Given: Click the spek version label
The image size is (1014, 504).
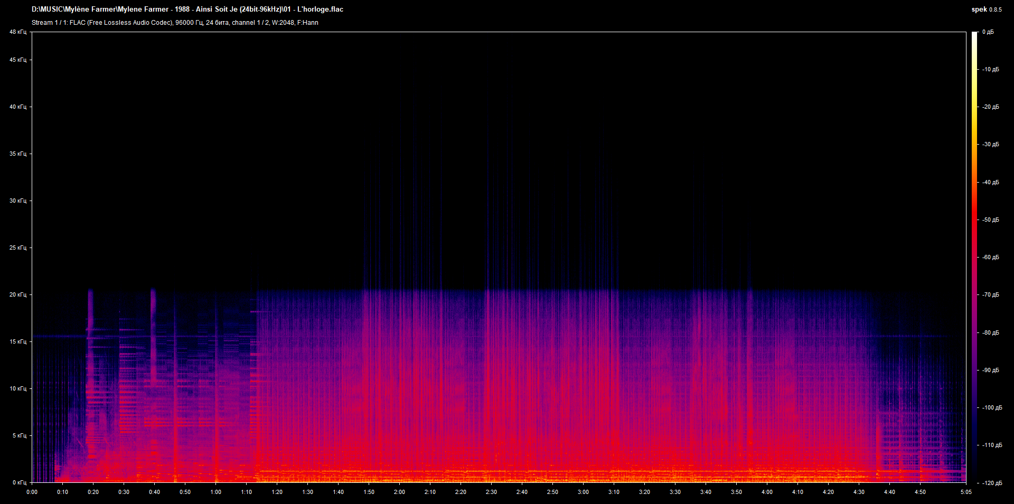Looking at the screenshot, I should (987, 9).
